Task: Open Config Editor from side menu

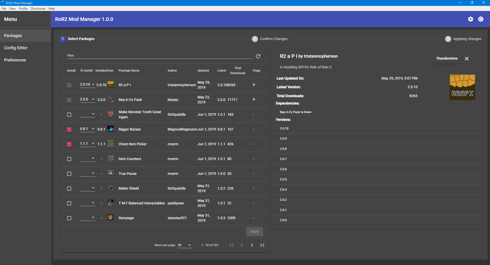Action: (x=26, y=48)
